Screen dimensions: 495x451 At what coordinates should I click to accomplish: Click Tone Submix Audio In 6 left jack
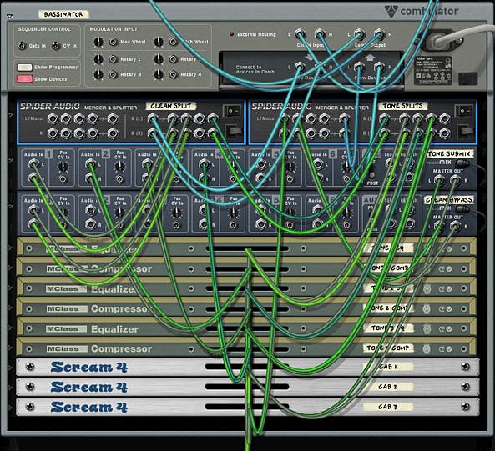tap(317, 163)
